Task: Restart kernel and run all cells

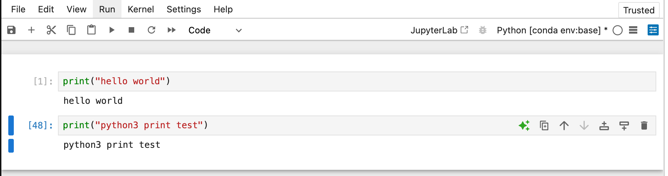Action: 171,30
